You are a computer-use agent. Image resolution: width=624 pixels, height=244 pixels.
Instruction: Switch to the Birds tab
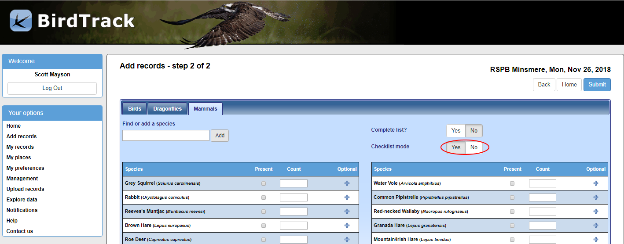click(x=134, y=109)
